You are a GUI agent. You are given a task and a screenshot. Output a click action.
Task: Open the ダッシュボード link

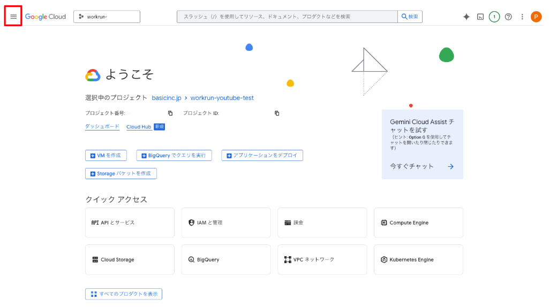tap(102, 127)
